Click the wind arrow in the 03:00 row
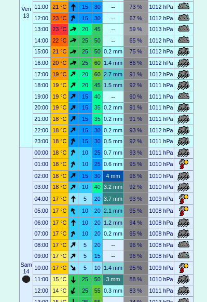The height and width of the screenshot is (302, 207). tap(73, 187)
